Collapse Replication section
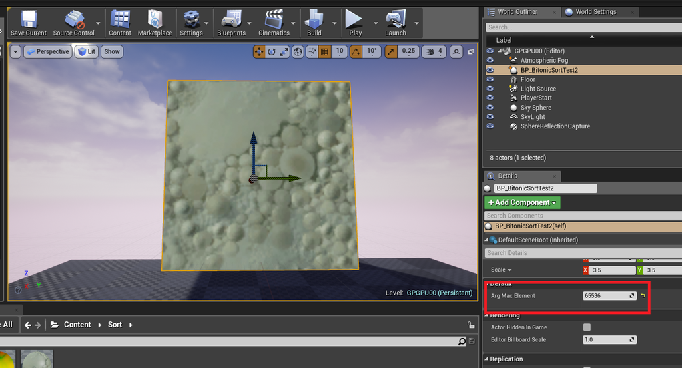This screenshot has height=368, width=682. 486,359
